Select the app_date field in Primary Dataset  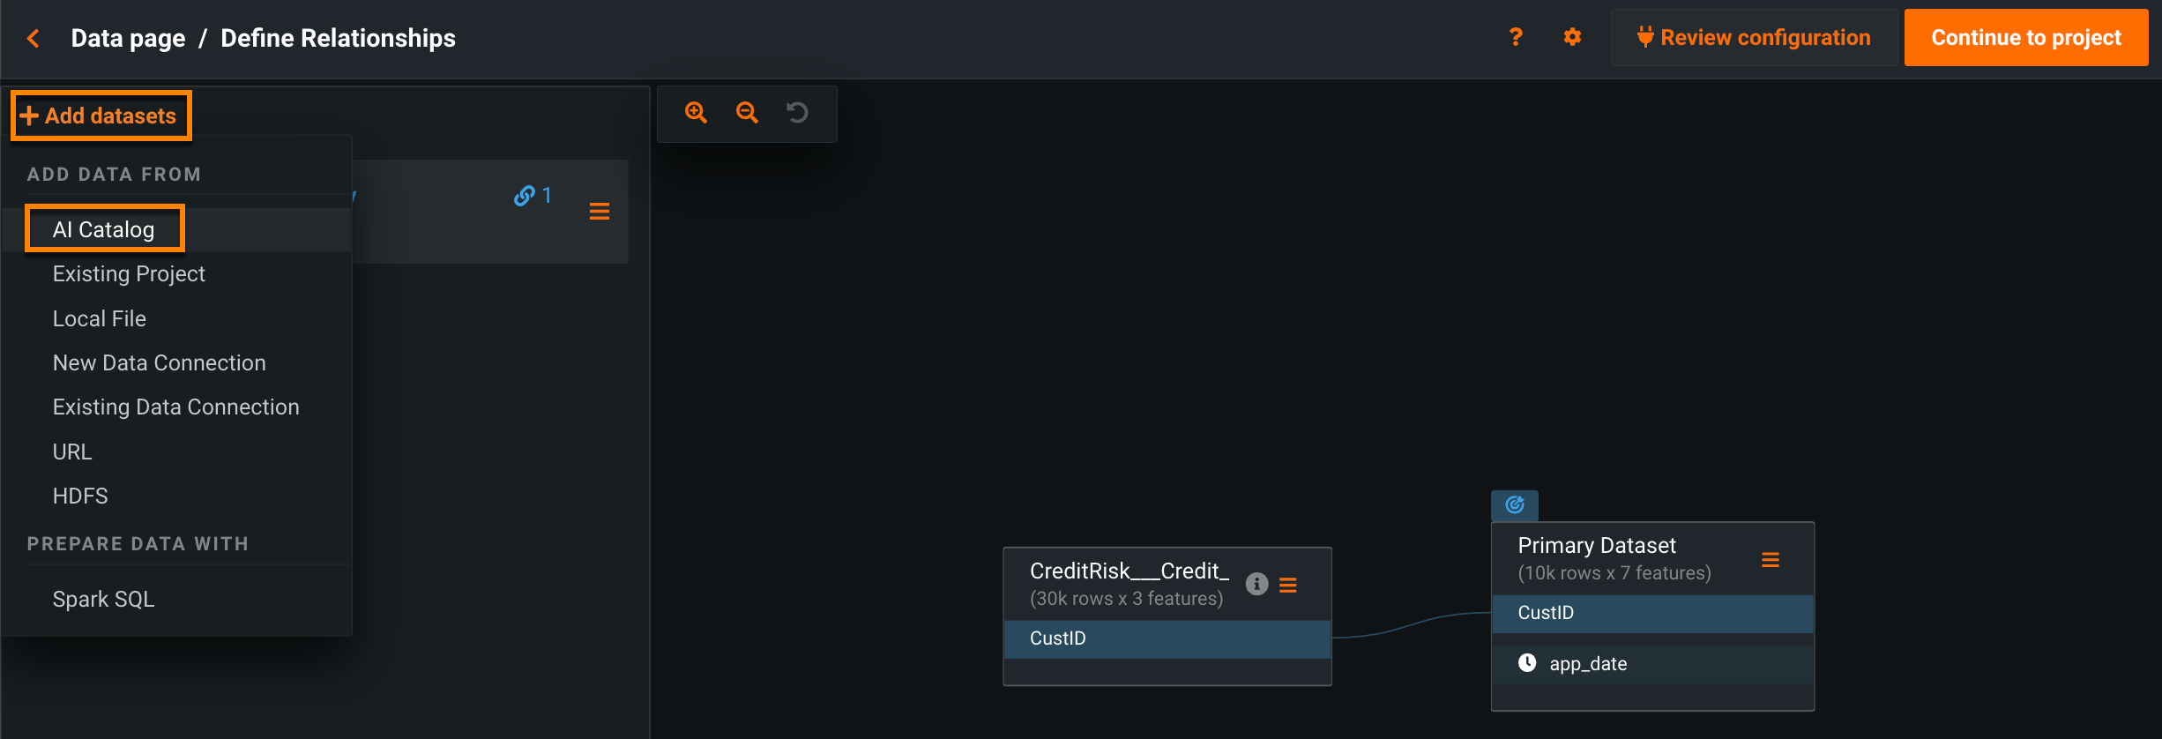click(x=1588, y=664)
